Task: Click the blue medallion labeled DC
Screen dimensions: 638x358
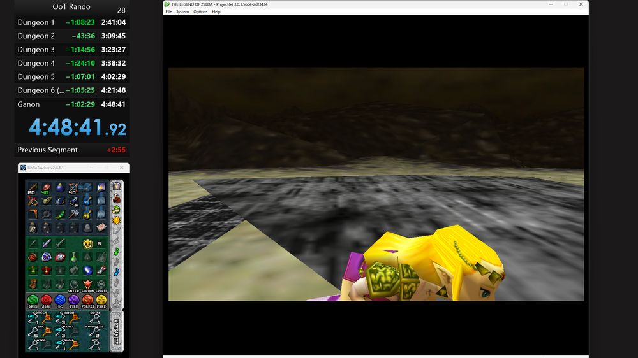Action: click(60, 299)
